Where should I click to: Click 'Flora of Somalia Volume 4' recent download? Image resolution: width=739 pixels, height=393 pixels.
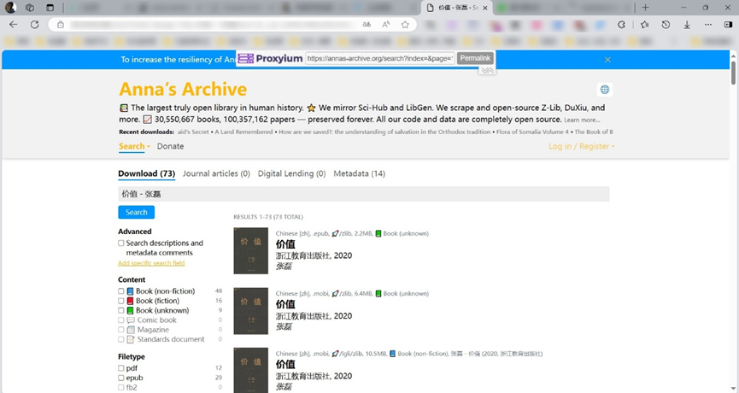(532, 132)
